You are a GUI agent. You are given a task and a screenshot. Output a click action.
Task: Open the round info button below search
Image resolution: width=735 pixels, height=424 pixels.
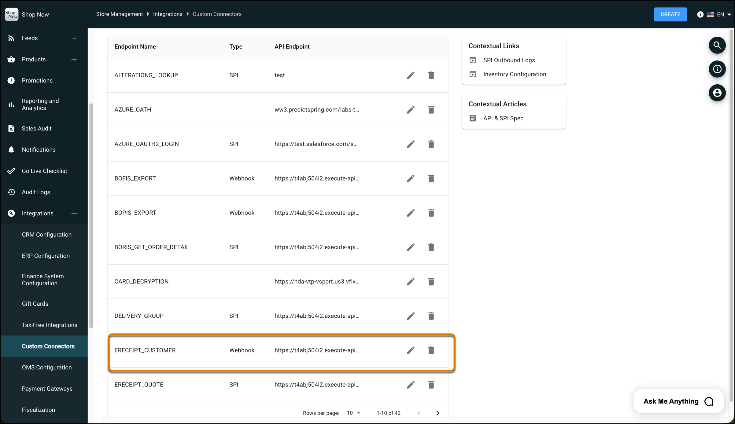717,69
